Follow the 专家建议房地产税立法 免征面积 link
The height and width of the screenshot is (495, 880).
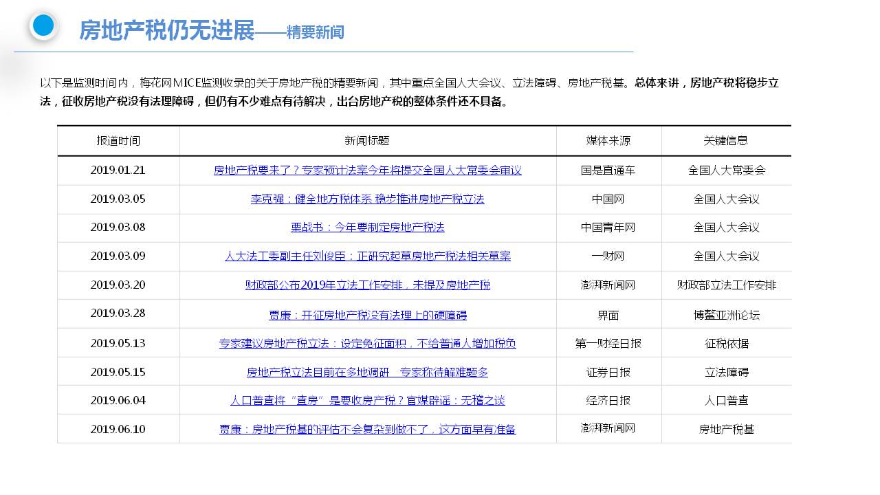(x=367, y=344)
